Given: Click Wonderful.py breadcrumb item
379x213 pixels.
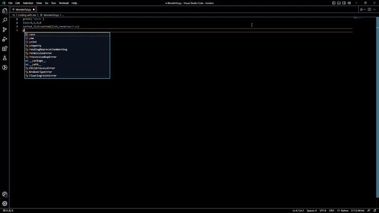Looking at the screenshot, I should (x=51, y=15).
